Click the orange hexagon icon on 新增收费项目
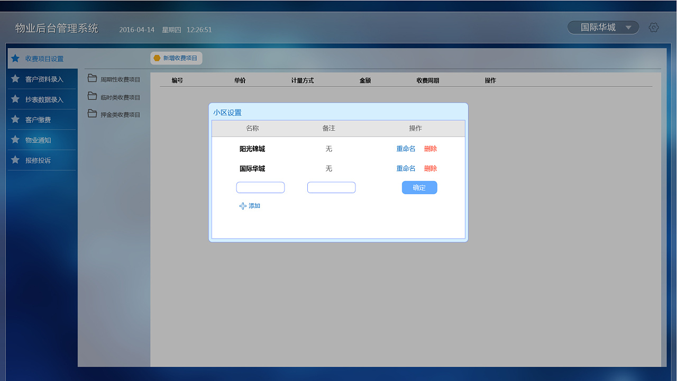Image resolution: width=677 pixels, height=381 pixels. coord(157,58)
